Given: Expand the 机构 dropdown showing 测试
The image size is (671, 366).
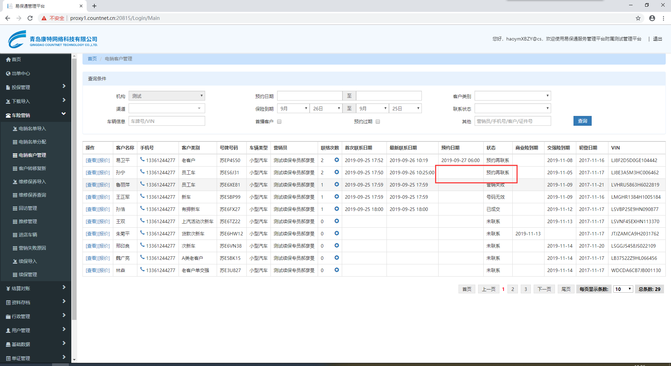Looking at the screenshot, I should 167,96.
